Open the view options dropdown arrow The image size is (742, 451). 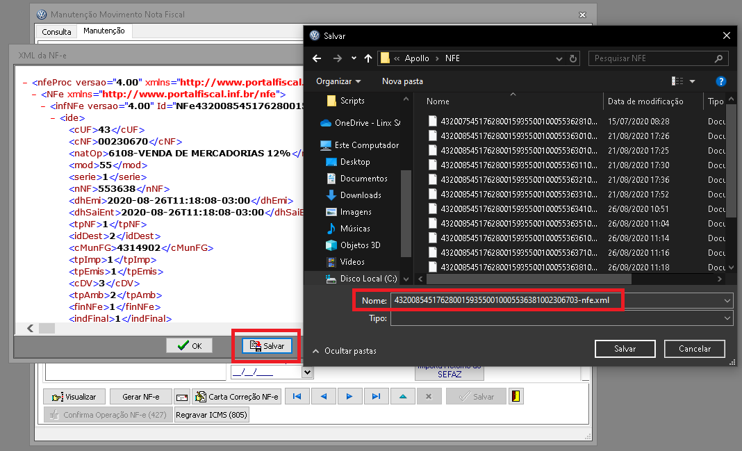[692, 81]
